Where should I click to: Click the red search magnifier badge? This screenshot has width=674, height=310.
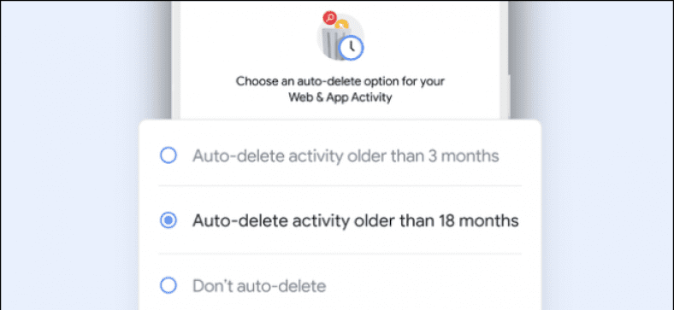tap(329, 18)
